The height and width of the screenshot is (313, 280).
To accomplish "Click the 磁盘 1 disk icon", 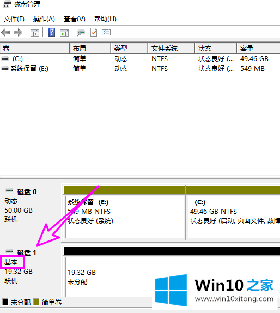I will tap(9, 251).
